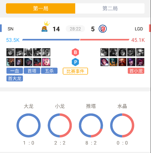Click the 一血 first blood tag
The height and width of the screenshot is (153, 151).
[15, 71]
